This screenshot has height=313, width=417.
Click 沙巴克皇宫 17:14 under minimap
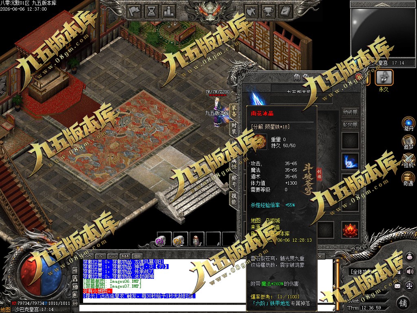tap(384, 63)
